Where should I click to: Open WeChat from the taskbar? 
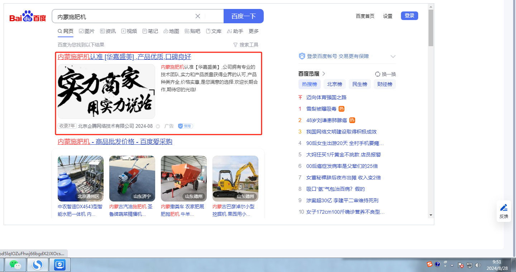point(15,264)
